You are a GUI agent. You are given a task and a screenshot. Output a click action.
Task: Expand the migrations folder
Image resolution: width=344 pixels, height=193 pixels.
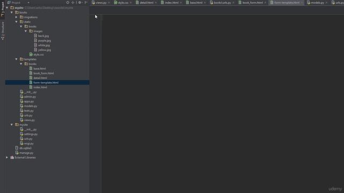[17, 17]
